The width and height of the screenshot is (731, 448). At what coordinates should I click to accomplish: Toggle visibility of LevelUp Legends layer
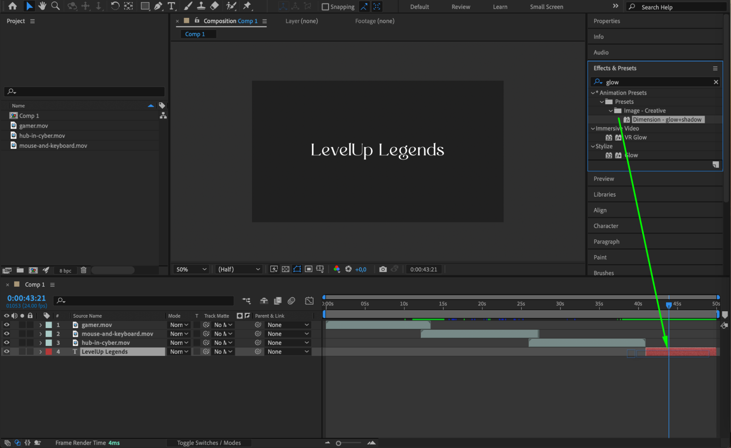click(x=7, y=351)
